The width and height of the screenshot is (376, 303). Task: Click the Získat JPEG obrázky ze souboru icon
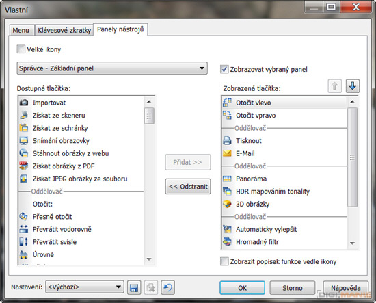23,179
